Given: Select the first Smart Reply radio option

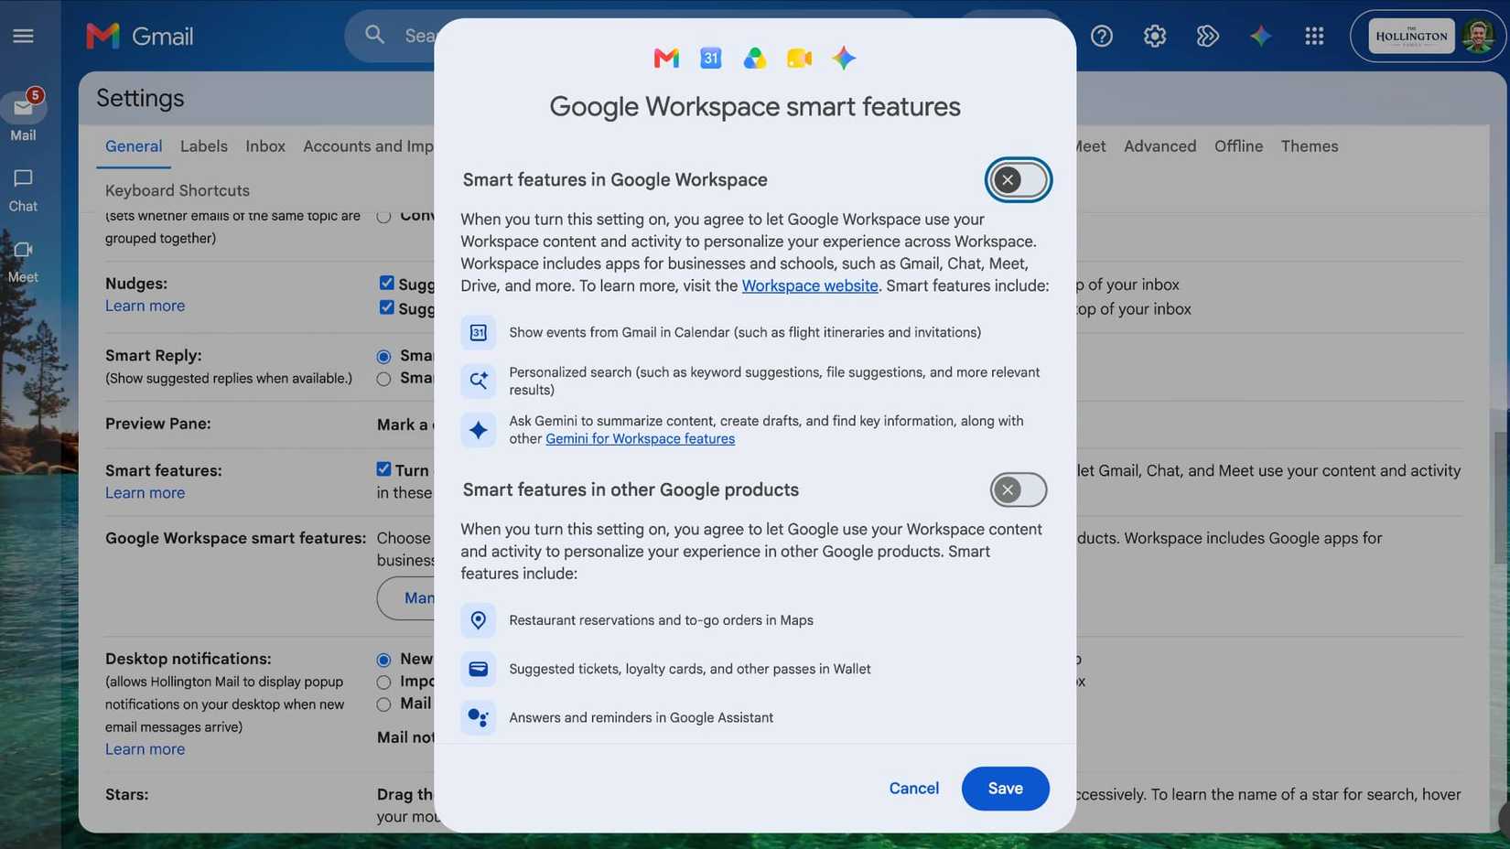Looking at the screenshot, I should pos(383,356).
